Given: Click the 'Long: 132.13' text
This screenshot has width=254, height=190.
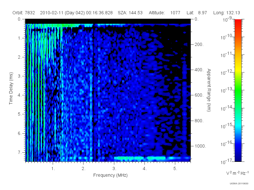Looking at the screenshot, I should (x=227, y=13).
